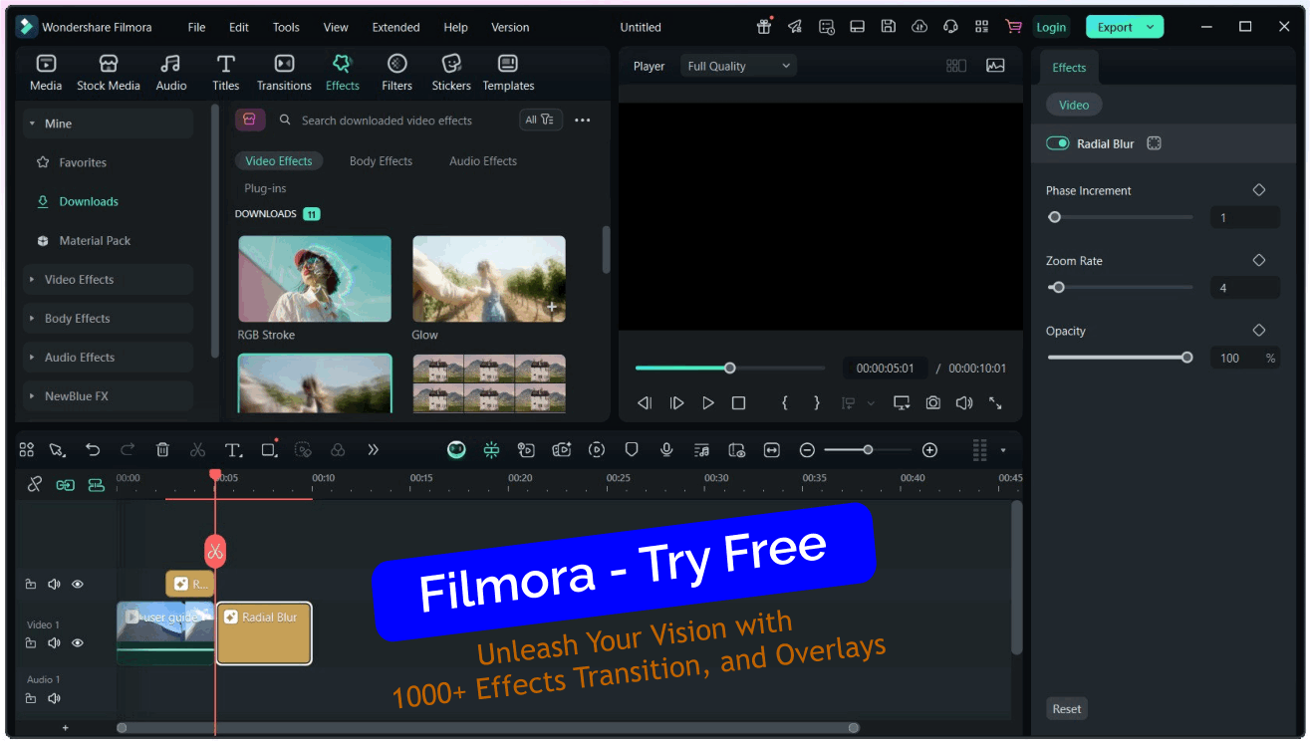Open the Stickers tab
Viewport: 1310px width, 742px height.
click(451, 73)
